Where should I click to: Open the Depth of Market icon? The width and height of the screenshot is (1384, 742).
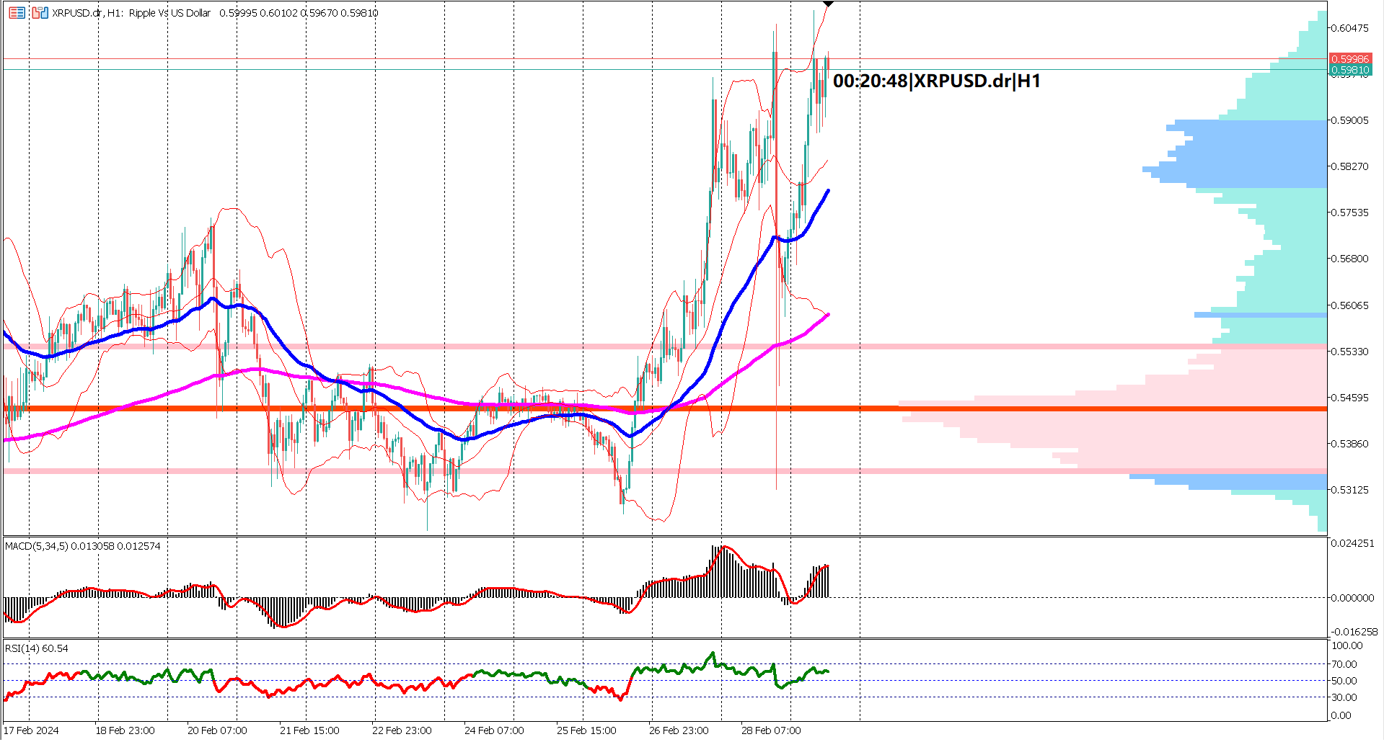click(17, 13)
